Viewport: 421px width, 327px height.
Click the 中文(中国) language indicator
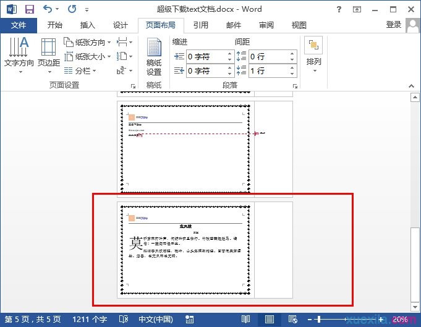click(155, 320)
